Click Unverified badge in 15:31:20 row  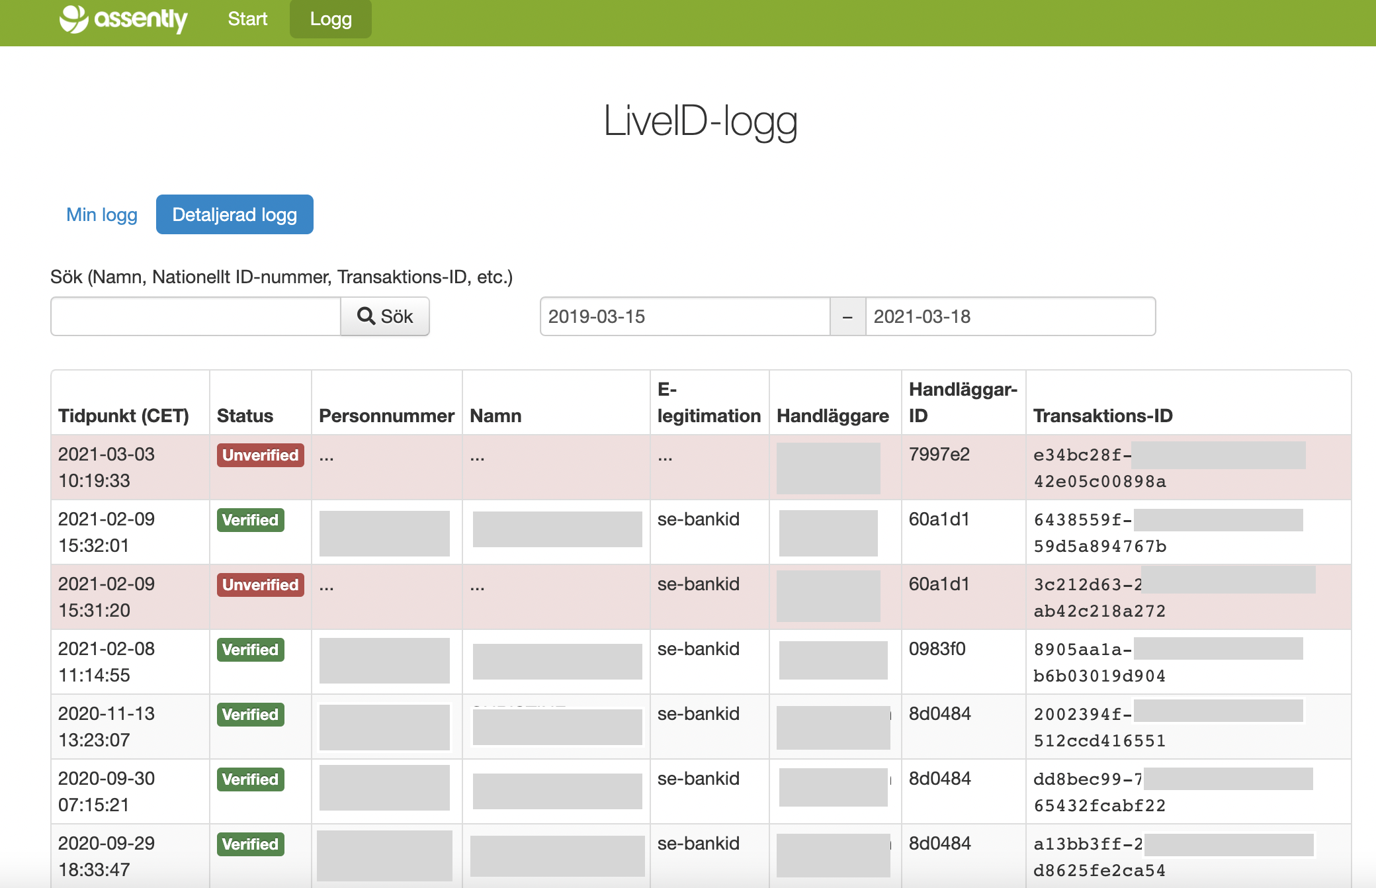261,585
